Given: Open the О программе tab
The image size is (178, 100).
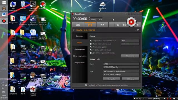Looking at the screenshot, I should coord(80,62).
